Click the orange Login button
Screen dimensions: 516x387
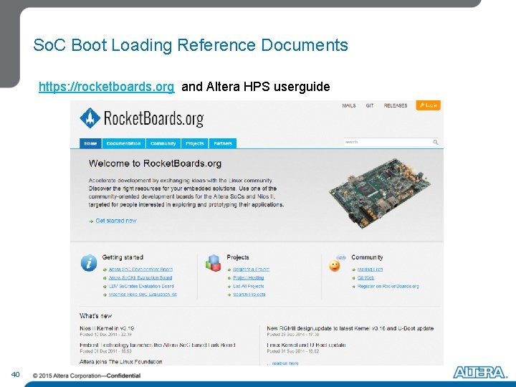click(x=428, y=105)
